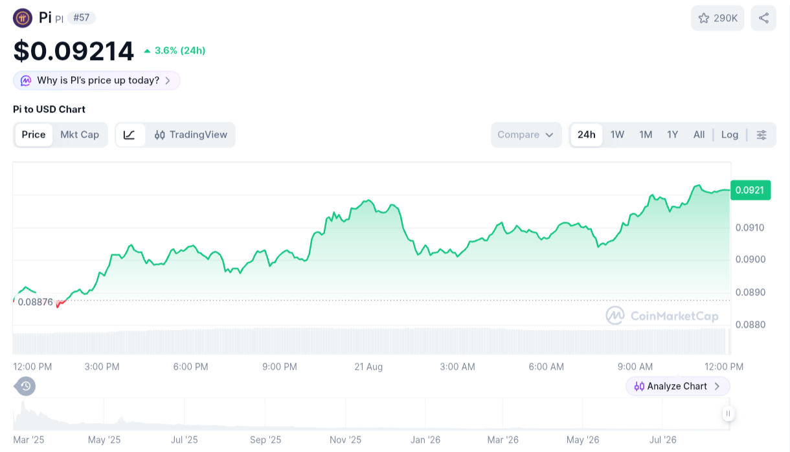Choose the 1M timeframe
This screenshot has width=790, height=452.
(646, 135)
